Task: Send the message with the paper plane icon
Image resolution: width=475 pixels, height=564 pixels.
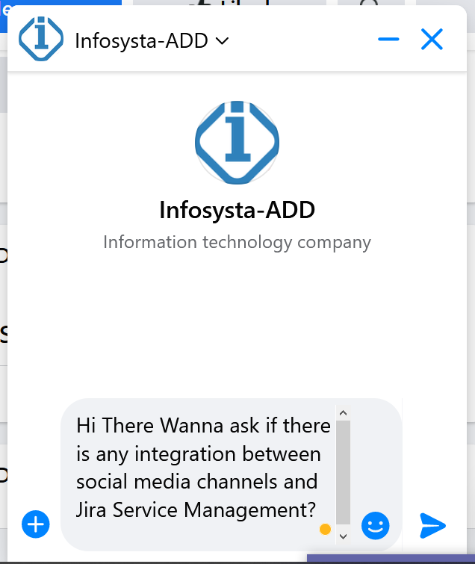Action: 432,526
